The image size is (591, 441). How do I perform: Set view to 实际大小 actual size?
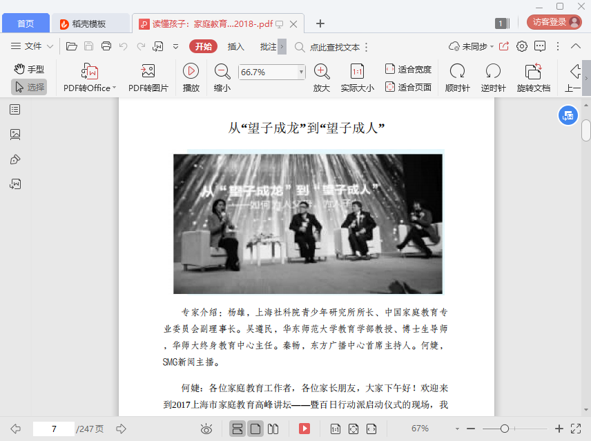358,78
